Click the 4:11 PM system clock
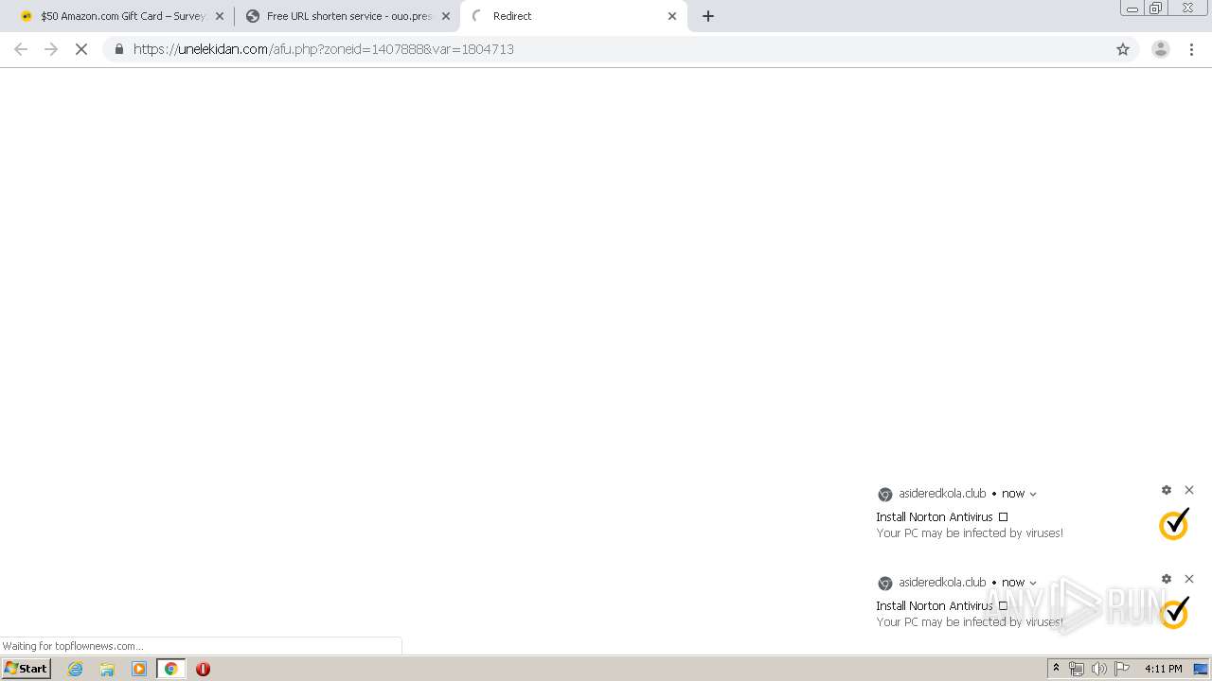The height and width of the screenshot is (681, 1212). 1163,669
